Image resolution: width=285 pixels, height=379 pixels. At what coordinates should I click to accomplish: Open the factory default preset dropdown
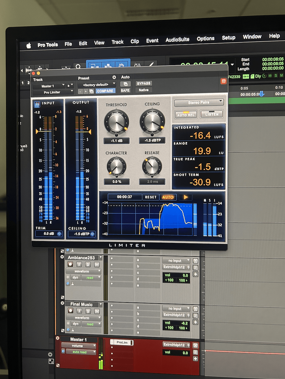pos(97,85)
